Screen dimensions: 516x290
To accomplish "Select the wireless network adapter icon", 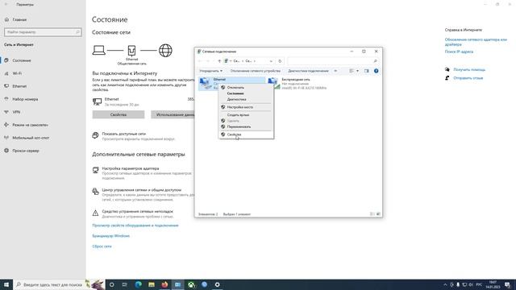I will [x=273, y=84].
